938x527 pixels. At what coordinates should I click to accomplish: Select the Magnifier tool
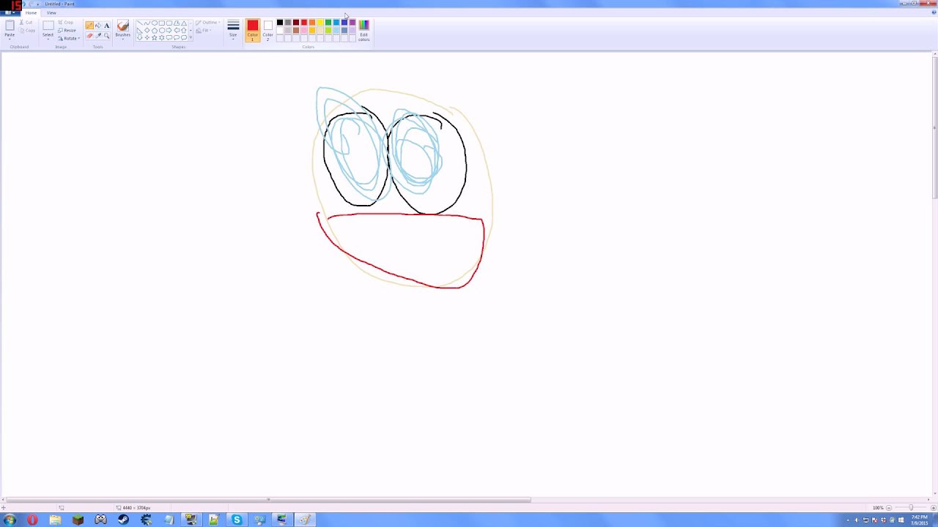pyautogui.click(x=106, y=36)
